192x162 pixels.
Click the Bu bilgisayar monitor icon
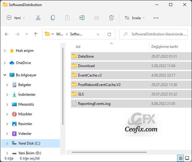tap(12, 75)
